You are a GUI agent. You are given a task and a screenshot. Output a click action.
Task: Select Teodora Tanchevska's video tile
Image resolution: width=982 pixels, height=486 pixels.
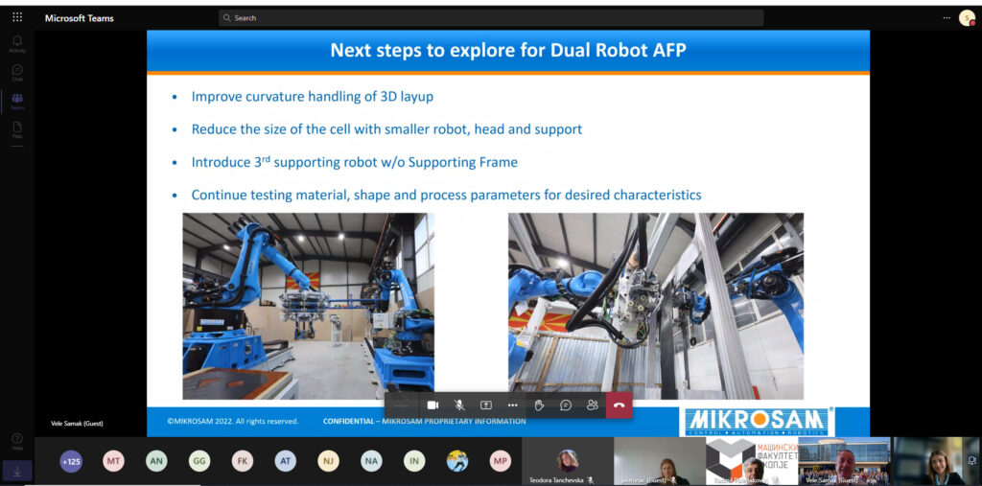568,461
